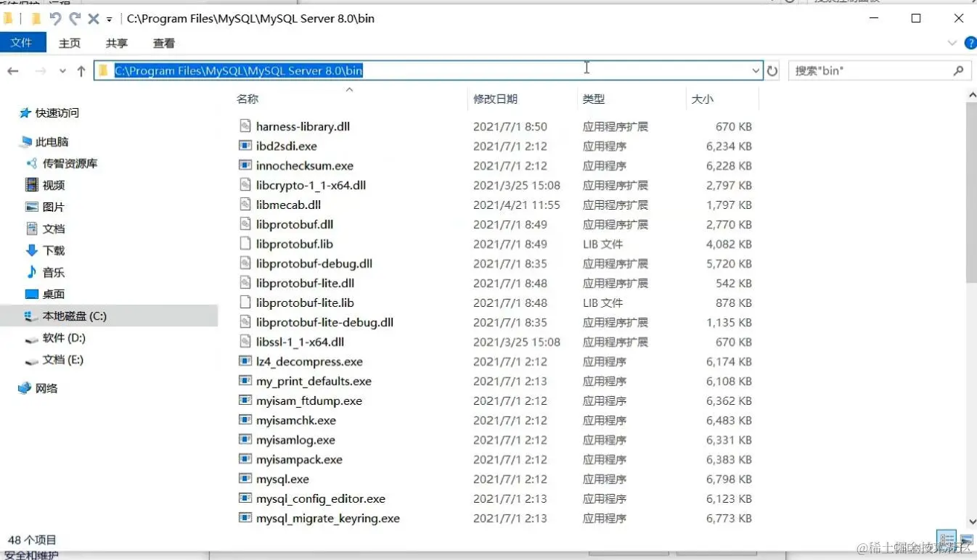
Task: Select the libmecab.dll file name
Action: 288,205
